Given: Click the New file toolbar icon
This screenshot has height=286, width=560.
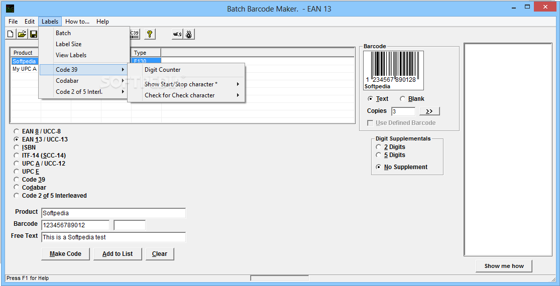Looking at the screenshot, I should (x=11, y=34).
